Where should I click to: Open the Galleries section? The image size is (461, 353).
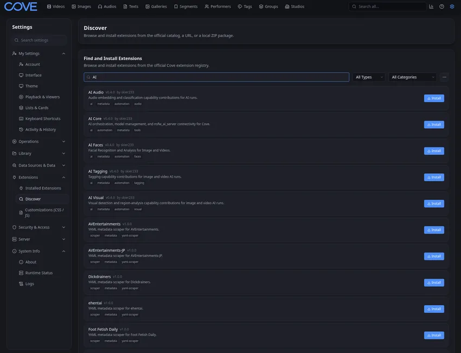(x=156, y=7)
